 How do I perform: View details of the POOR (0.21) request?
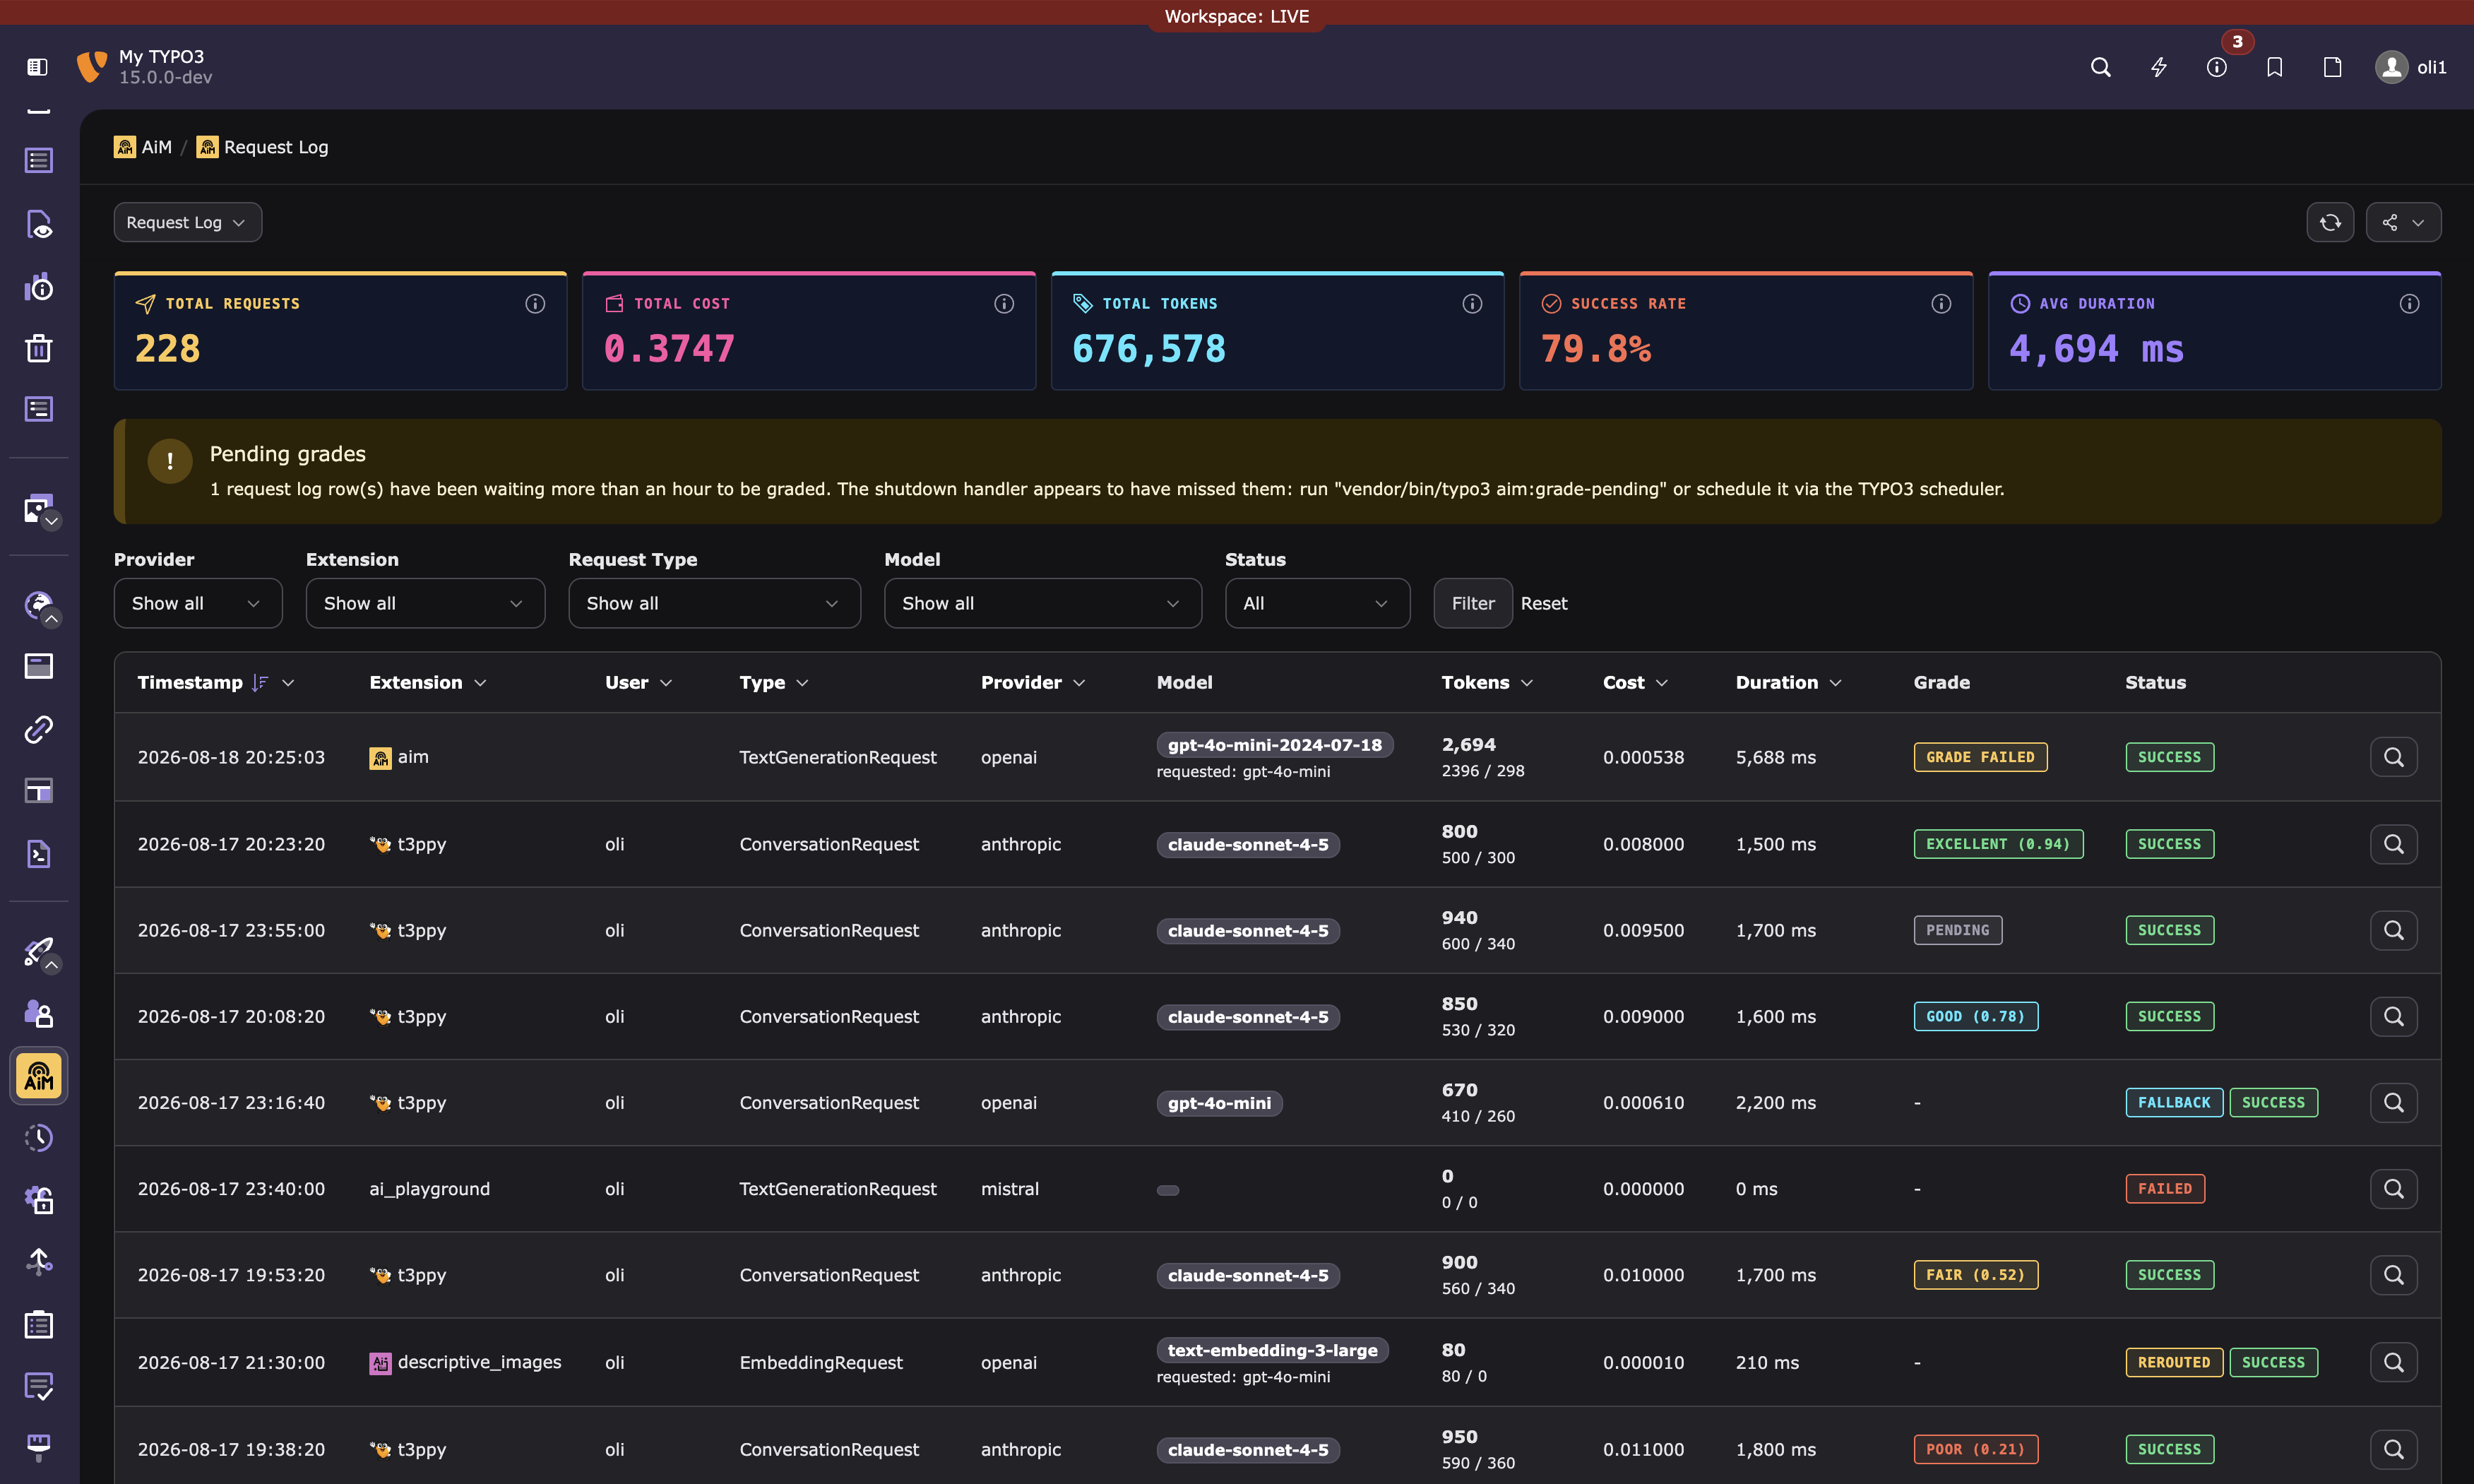(2393, 1449)
